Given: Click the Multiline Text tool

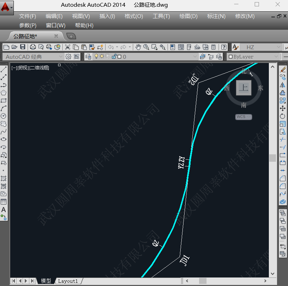Looking at the screenshot, I should 4,210.
